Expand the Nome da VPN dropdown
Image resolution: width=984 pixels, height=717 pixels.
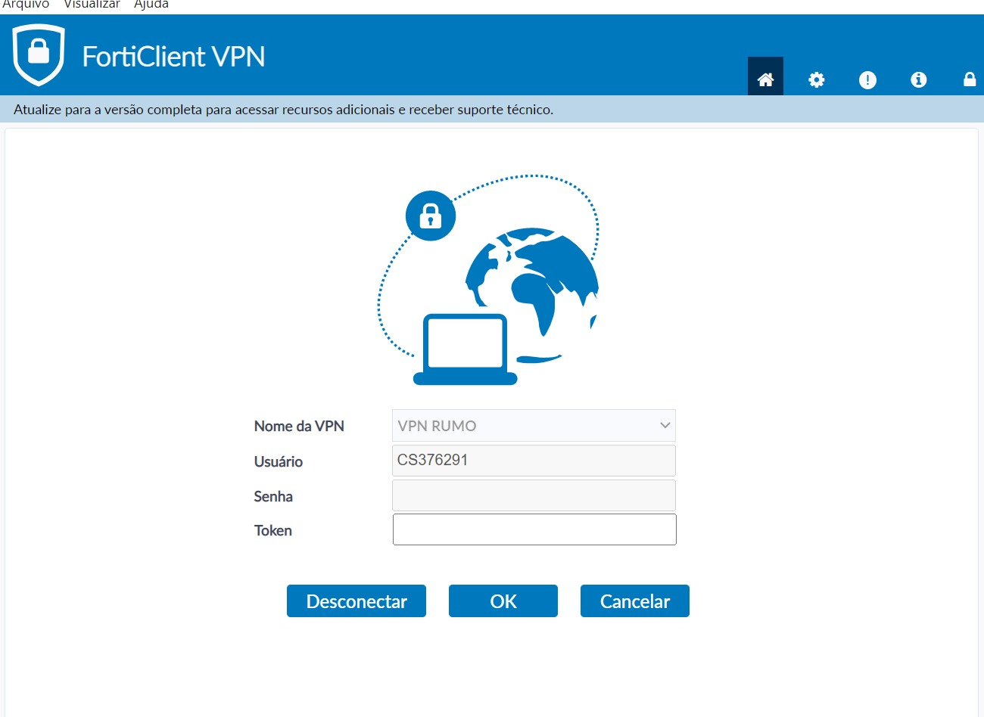(534, 426)
